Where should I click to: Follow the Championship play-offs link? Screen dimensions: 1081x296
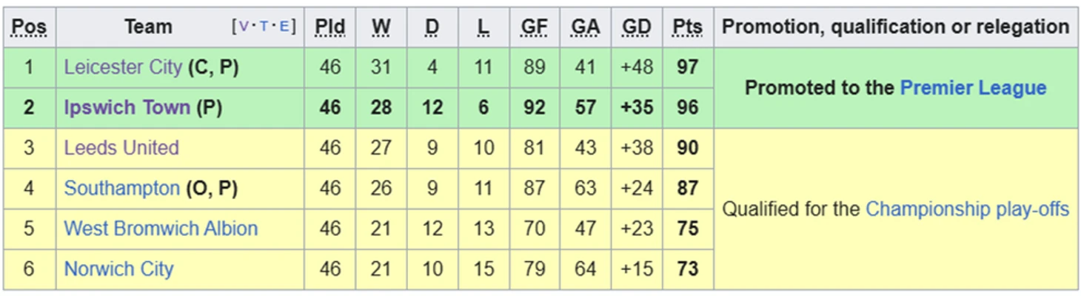[x=967, y=209]
